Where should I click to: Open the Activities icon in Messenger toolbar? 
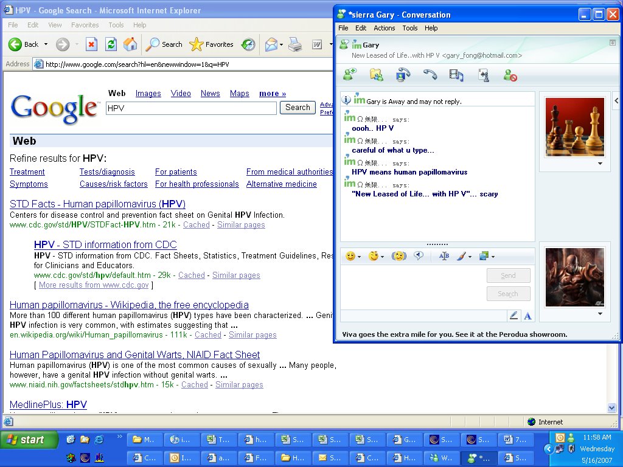pos(456,75)
